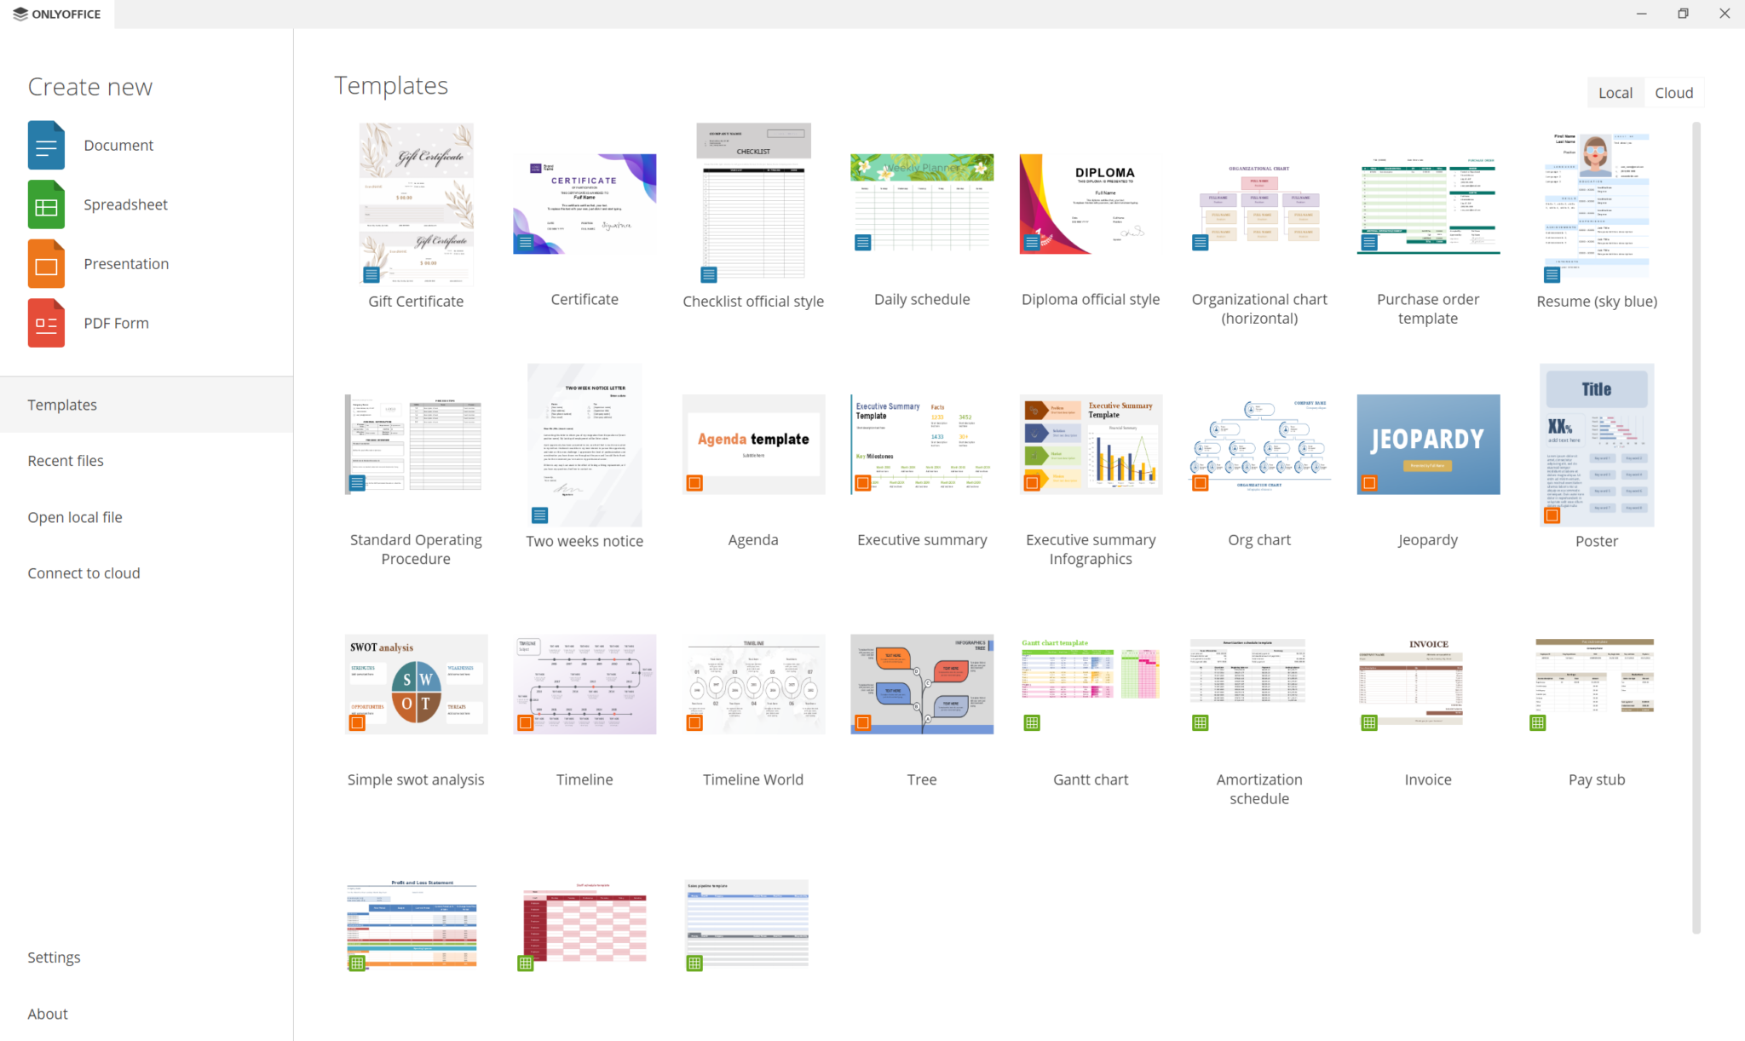1745x1041 pixels.
Task: Open the Resume (sky blue) template
Action: pyautogui.click(x=1596, y=204)
